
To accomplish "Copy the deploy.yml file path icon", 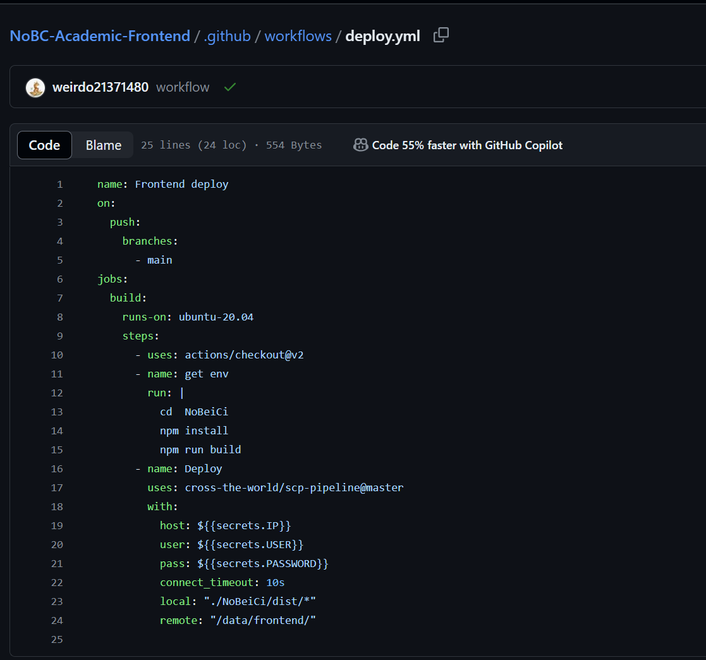I will click(441, 35).
